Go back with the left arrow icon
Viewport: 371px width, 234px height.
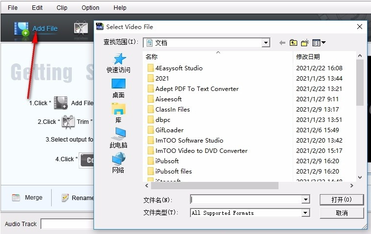pyautogui.click(x=282, y=43)
